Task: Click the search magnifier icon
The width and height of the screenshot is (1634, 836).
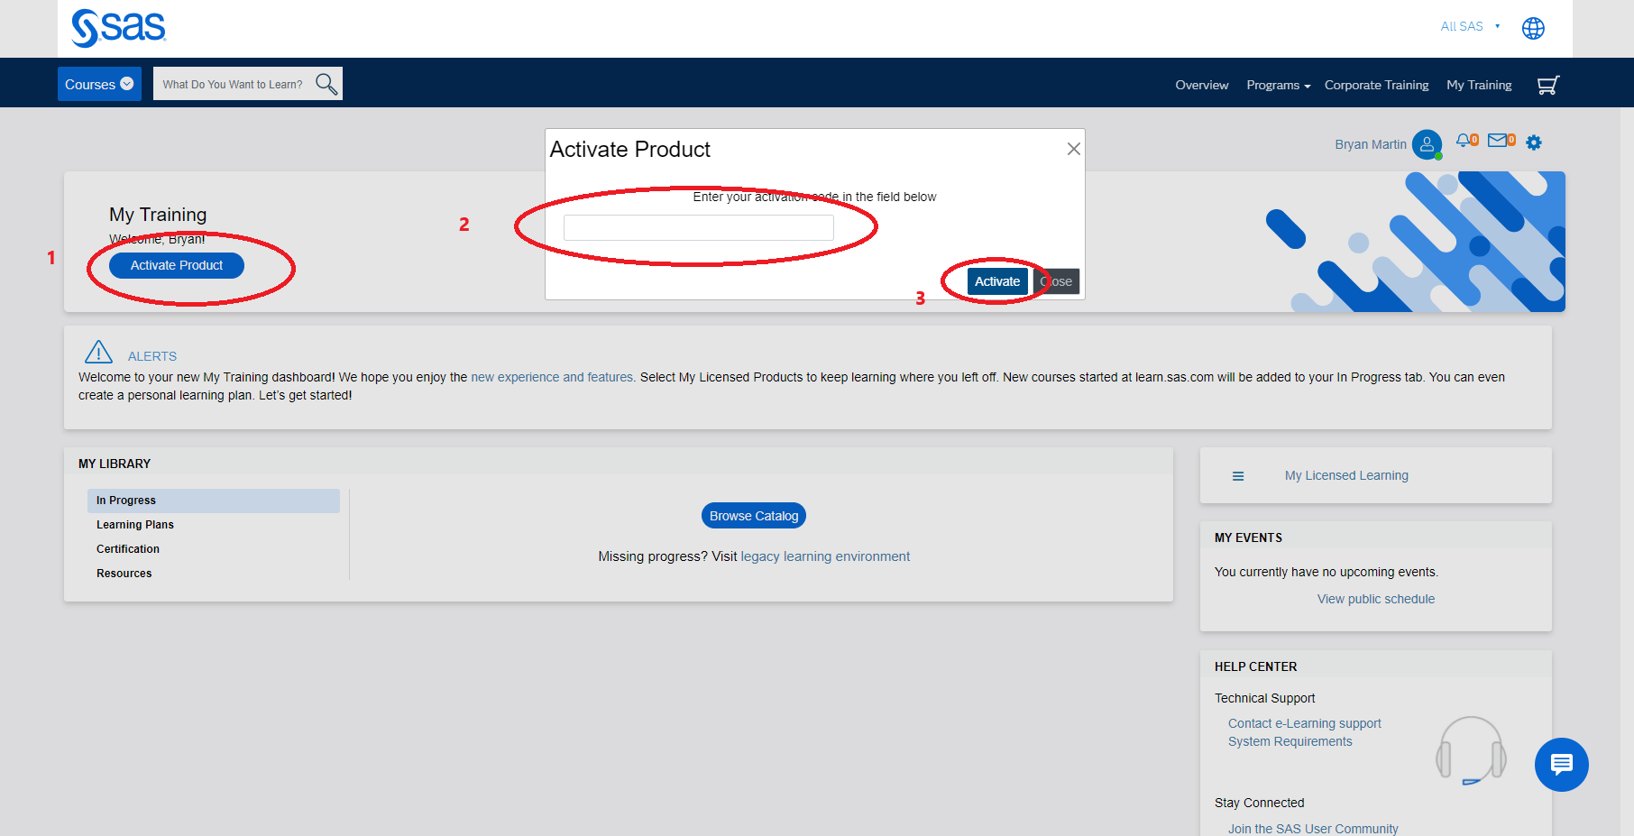Action: click(326, 83)
